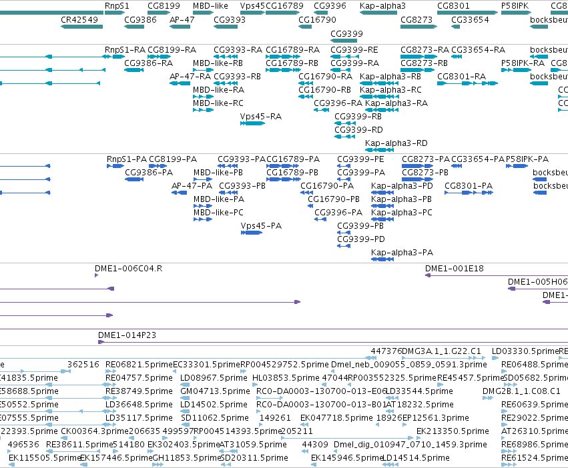Click the LD08967.5prime EST label
568x468 pixels.
click(x=214, y=378)
